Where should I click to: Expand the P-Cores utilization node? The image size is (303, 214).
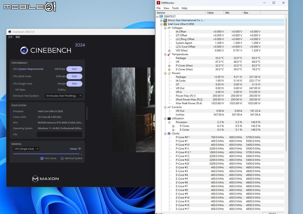[173, 126]
